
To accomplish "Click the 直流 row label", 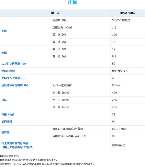I will tap(4, 53).
